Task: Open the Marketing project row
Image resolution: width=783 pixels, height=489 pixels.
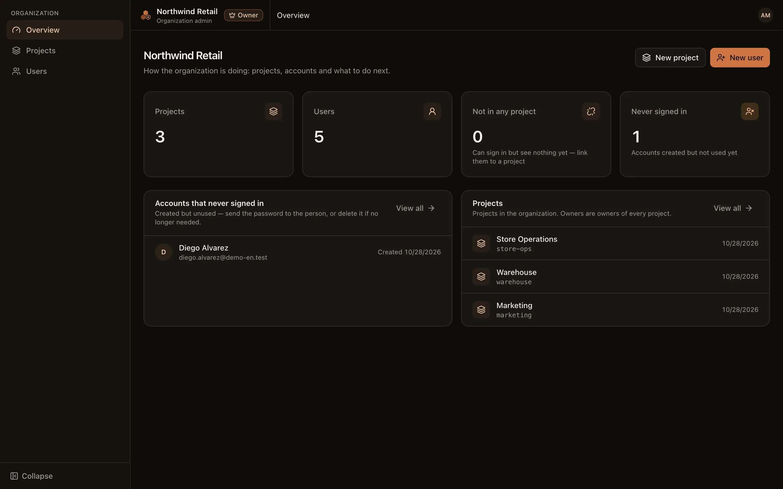Action: coord(616,309)
